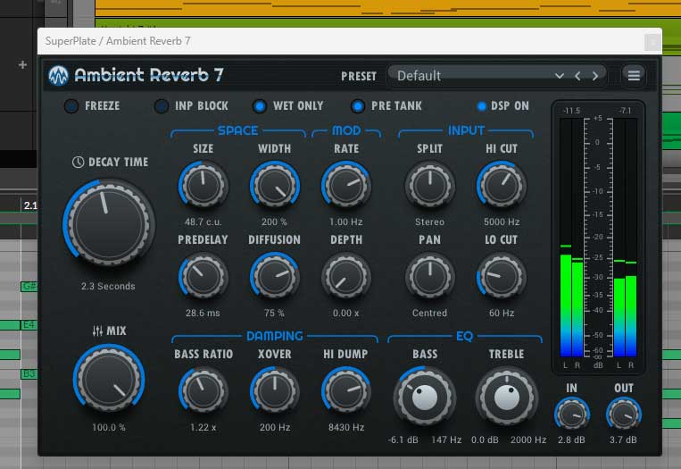Click the 2.8 dB input gain value
This screenshot has height=469, width=681.
[571, 440]
